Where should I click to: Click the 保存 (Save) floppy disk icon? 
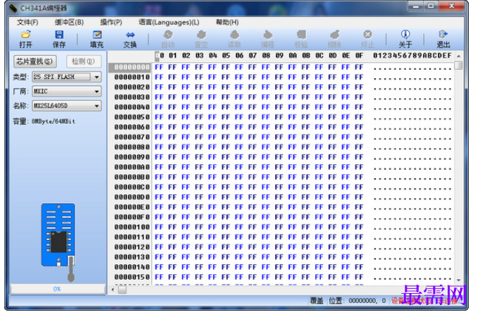pyautogui.click(x=59, y=35)
